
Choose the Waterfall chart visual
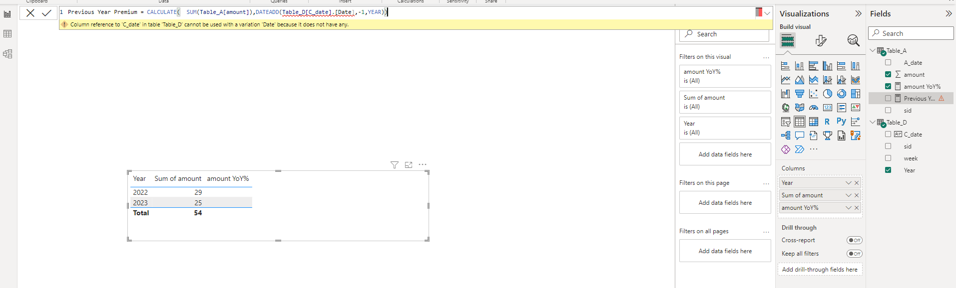[x=786, y=94]
